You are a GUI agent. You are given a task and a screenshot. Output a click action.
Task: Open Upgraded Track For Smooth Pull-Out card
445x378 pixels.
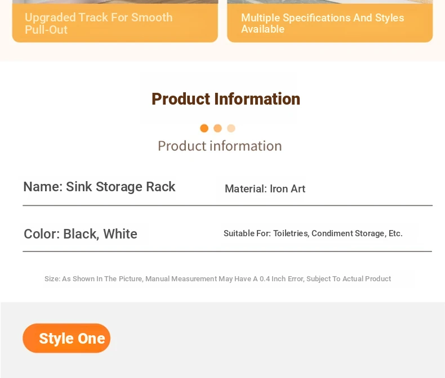tap(115, 21)
